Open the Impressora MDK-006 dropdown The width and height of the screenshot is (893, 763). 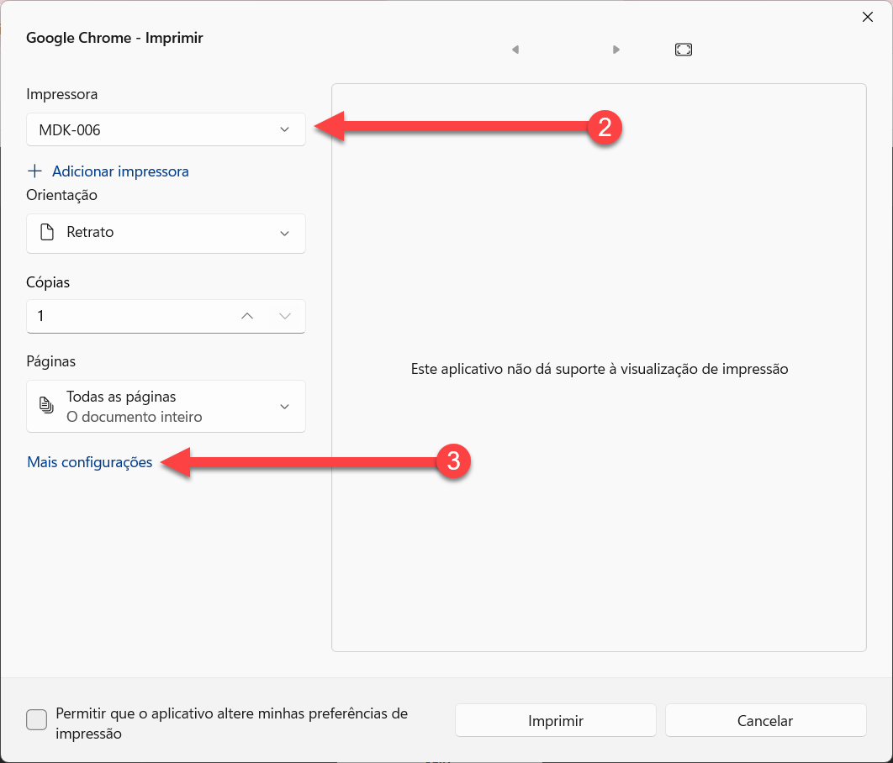click(166, 129)
